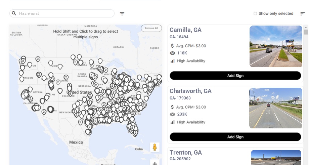This screenshot has height=165, width=309.
Task: Open the Chatsworth, GA billboard photo
Action: tap(276, 108)
